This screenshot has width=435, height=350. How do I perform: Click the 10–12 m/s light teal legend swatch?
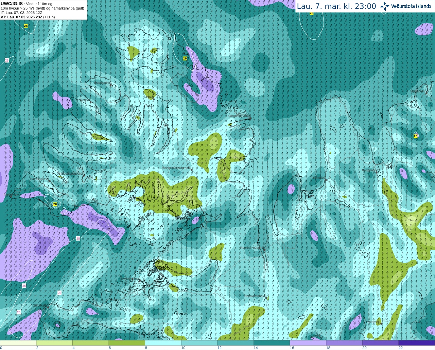click(x=199, y=343)
